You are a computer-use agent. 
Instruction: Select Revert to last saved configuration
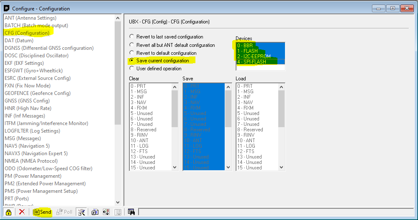tap(167, 37)
